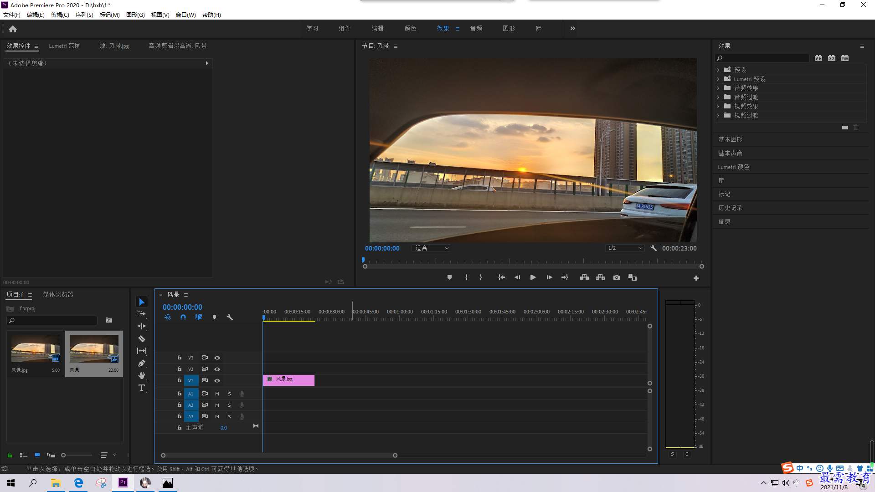Mute track A1
The width and height of the screenshot is (875, 492).
pyautogui.click(x=217, y=394)
